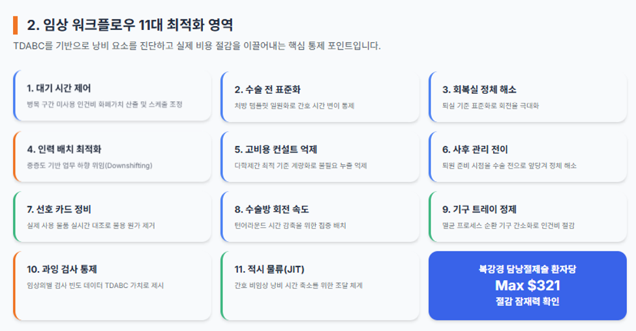Select the '8. 수술방 회전 속도' card
The width and height of the screenshot is (636, 331).
[x=320, y=216]
